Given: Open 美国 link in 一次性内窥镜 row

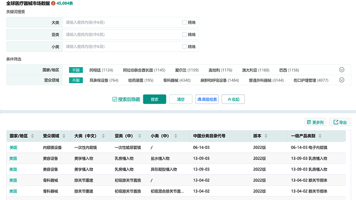Looking at the screenshot, I should 13,148.
